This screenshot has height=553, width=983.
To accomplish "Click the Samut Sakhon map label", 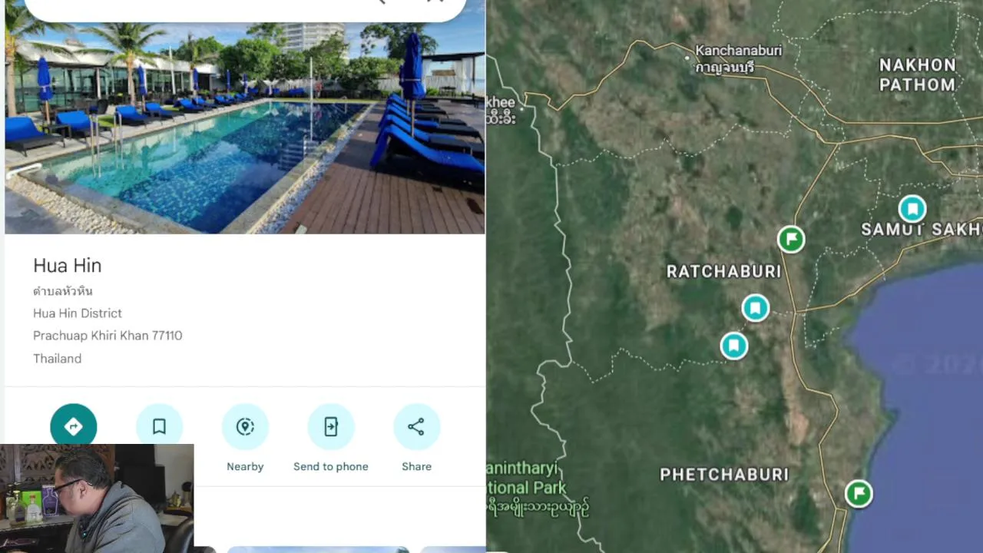I will (x=922, y=229).
